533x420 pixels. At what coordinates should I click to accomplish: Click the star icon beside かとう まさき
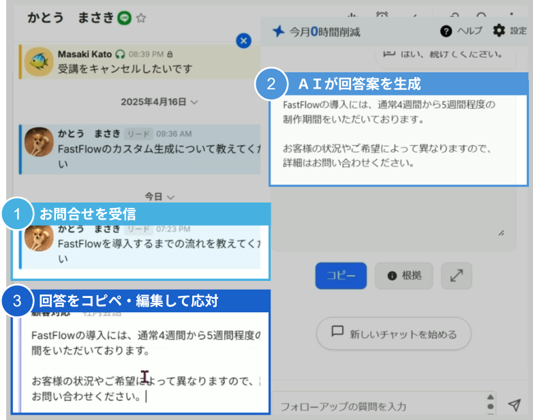(140, 18)
